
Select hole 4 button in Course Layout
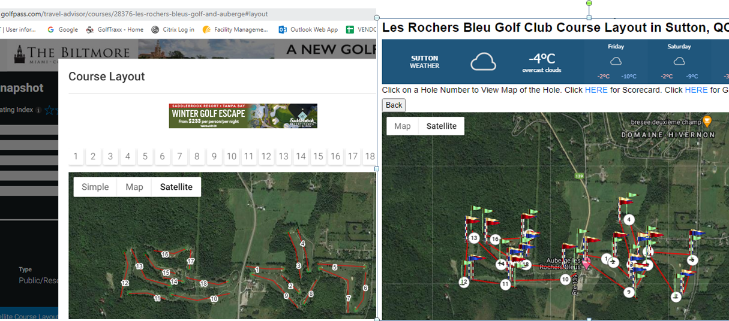(128, 157)
